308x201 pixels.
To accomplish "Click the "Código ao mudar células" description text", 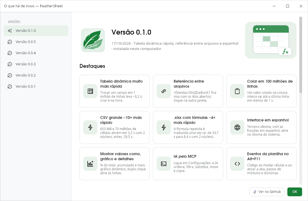I will (x=269, y=169).
